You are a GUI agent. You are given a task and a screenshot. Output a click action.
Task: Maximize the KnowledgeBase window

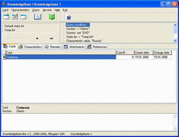[169, 4]
